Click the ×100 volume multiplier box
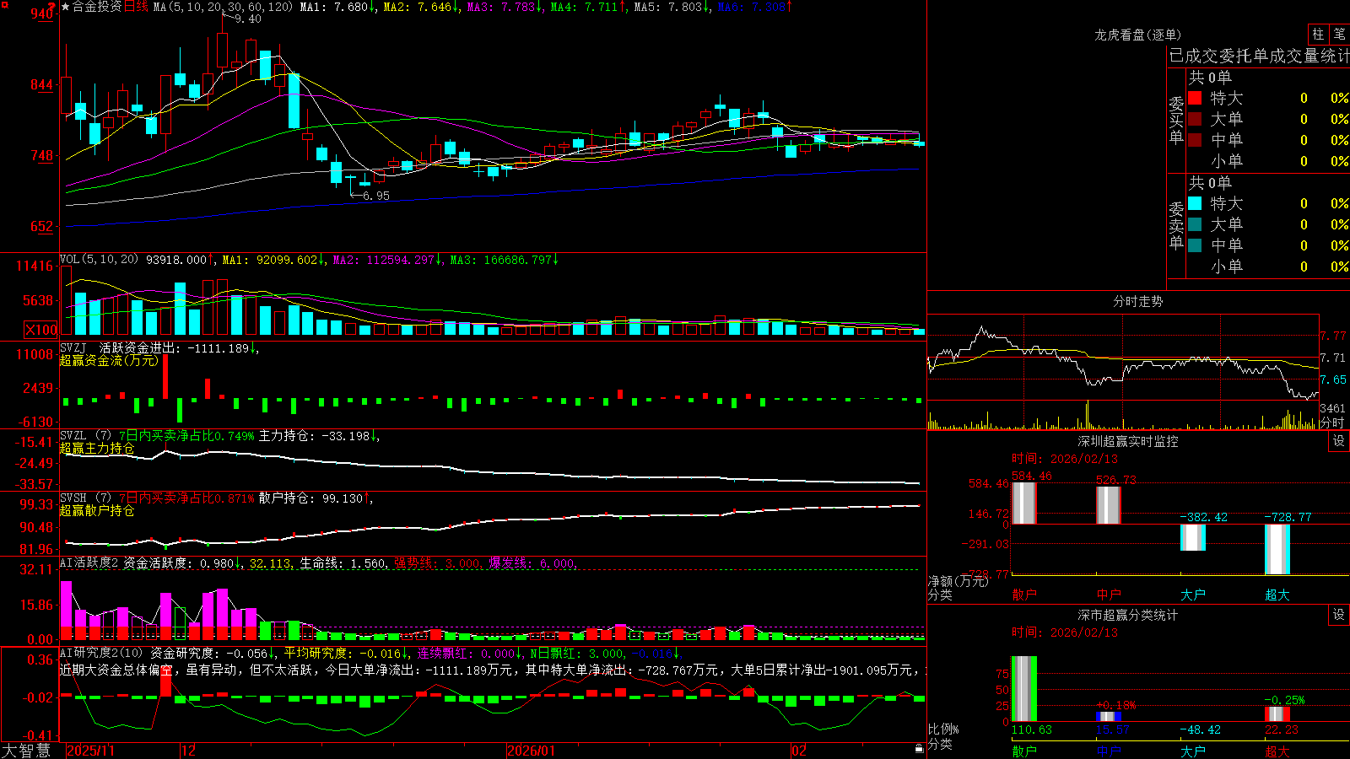Image resolution: width=1350 pixels, height=759 pixels. 41,330
